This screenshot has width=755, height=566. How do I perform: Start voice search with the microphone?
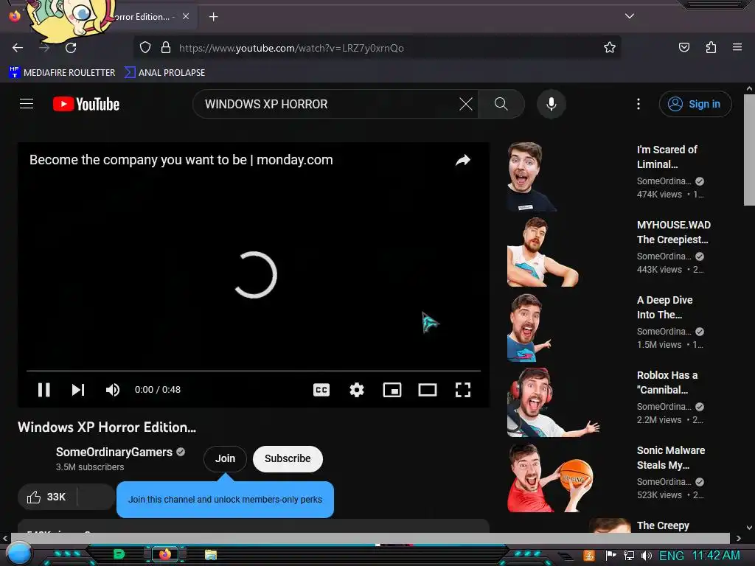[552, 104]
